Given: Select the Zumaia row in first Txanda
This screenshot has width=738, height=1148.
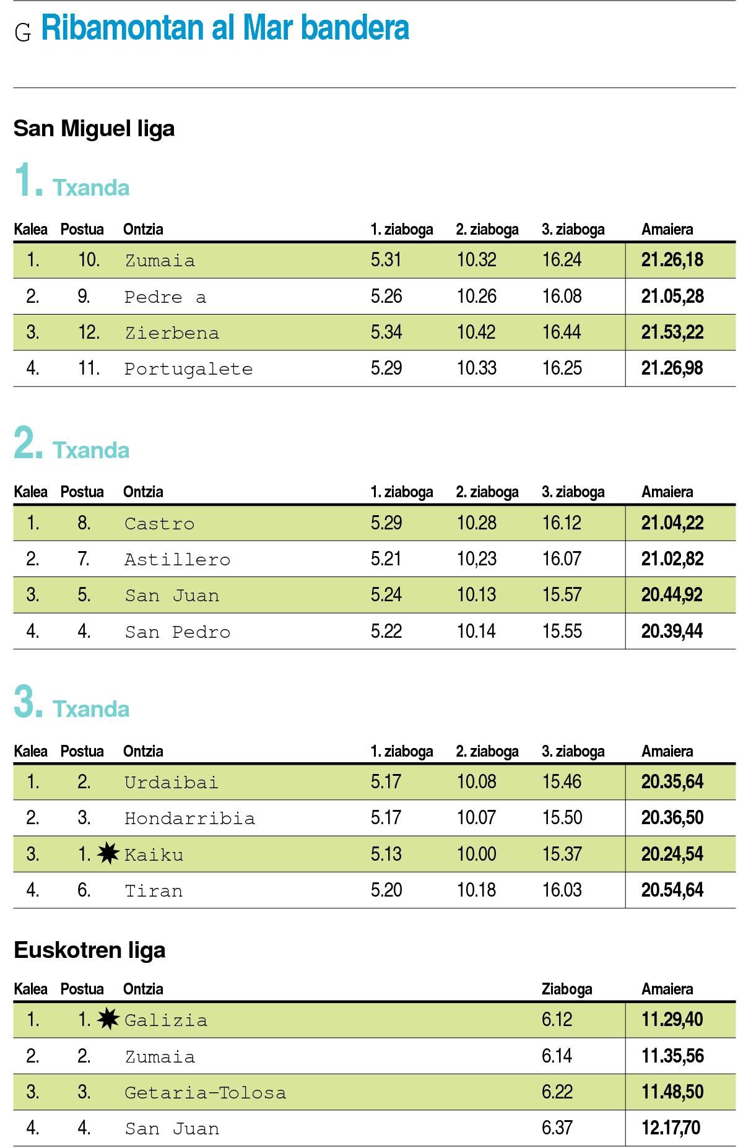Looking at the screenshot, I should click(x=375, y=260).
